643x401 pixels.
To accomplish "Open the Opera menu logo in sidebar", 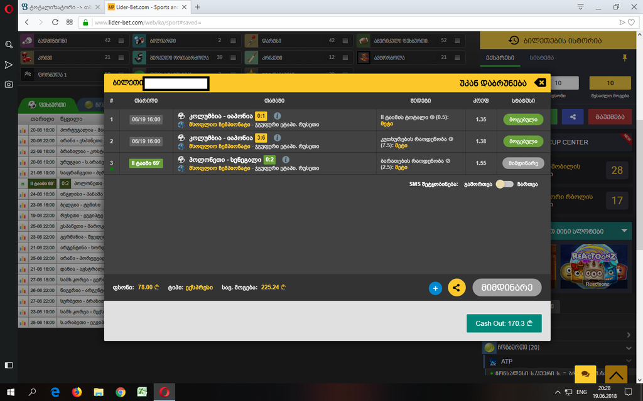I will pyautogui.click(x=9, y=9).
